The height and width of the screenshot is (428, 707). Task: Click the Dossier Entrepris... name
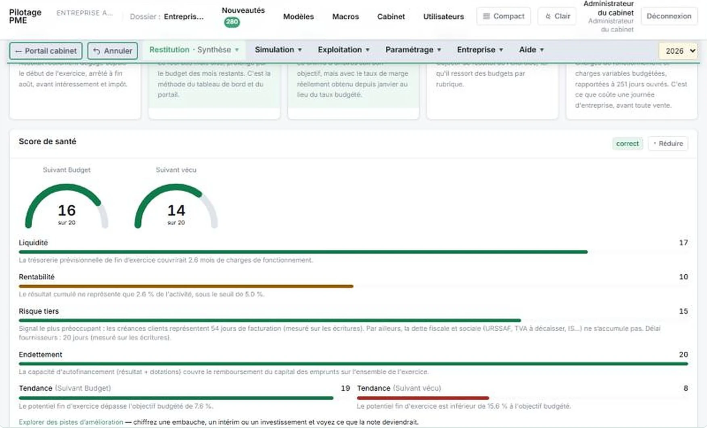tap(184, 17)
